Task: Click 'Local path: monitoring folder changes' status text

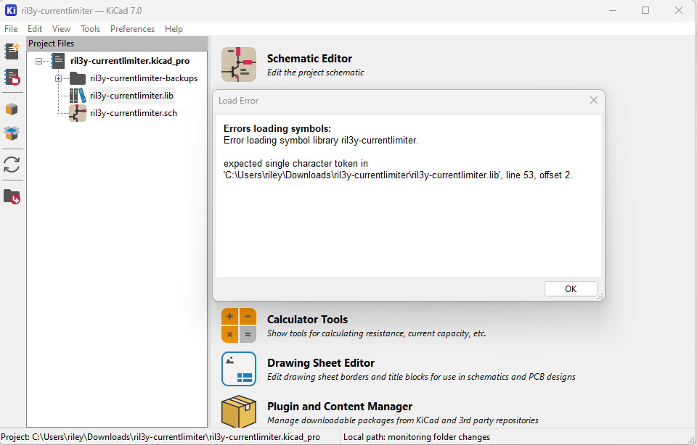Action: (417, 437)
